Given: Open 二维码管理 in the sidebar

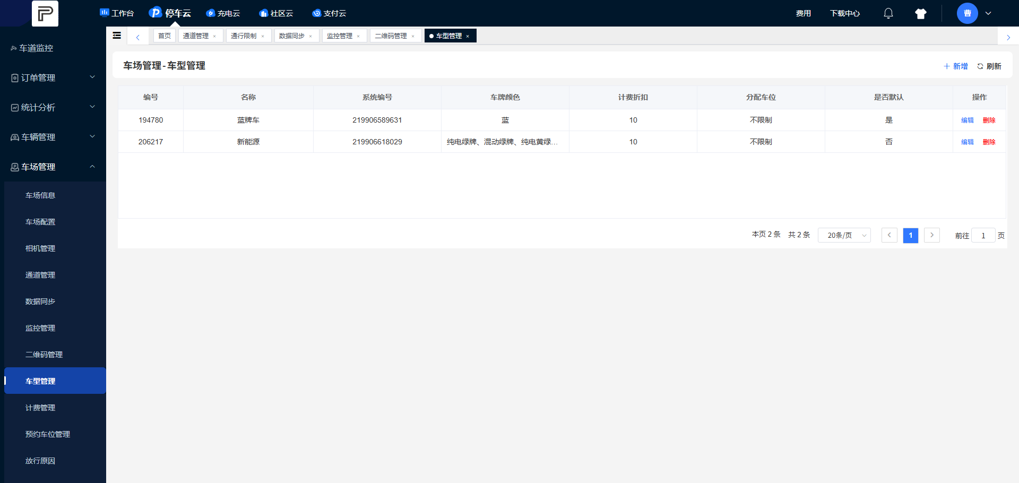Looking at the screenshot, I should pos(55,355).
